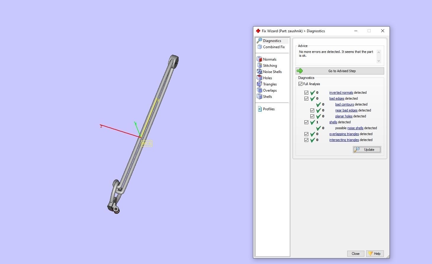
Task: Click the Close button at dialog bottom
Action: (x=356, y=254)
